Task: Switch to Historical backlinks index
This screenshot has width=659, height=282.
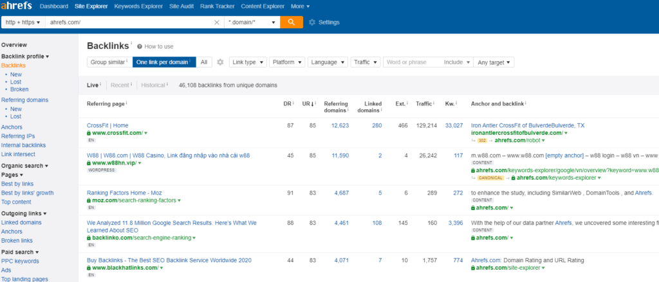Action: [x=153, y=85]
